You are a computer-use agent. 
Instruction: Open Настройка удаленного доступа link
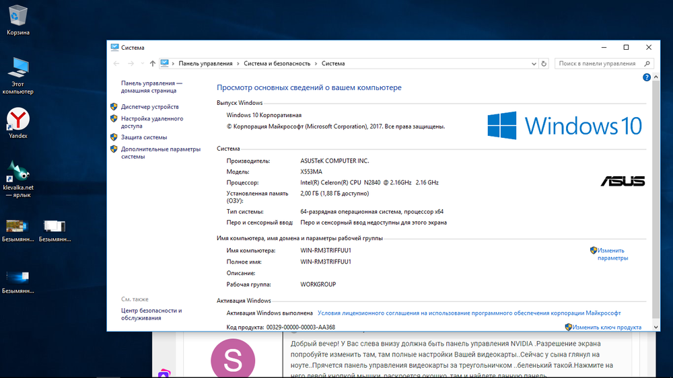coord(151,122)
